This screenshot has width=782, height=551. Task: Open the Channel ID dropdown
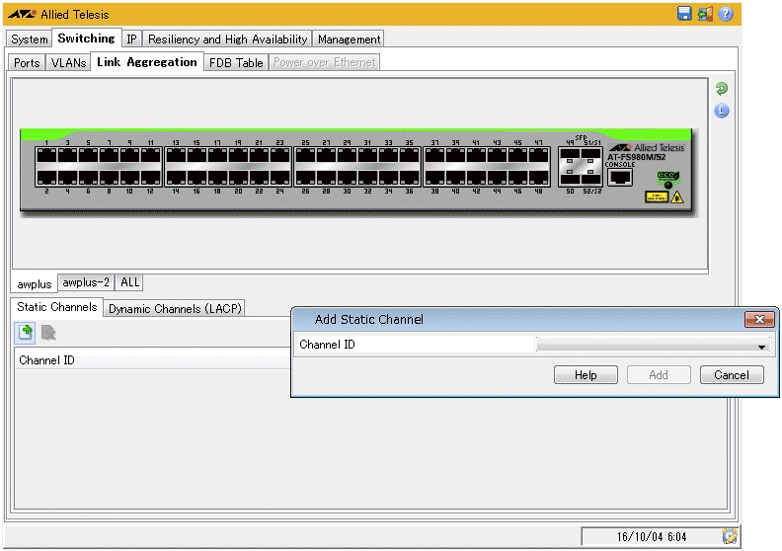tap(761, 346)
